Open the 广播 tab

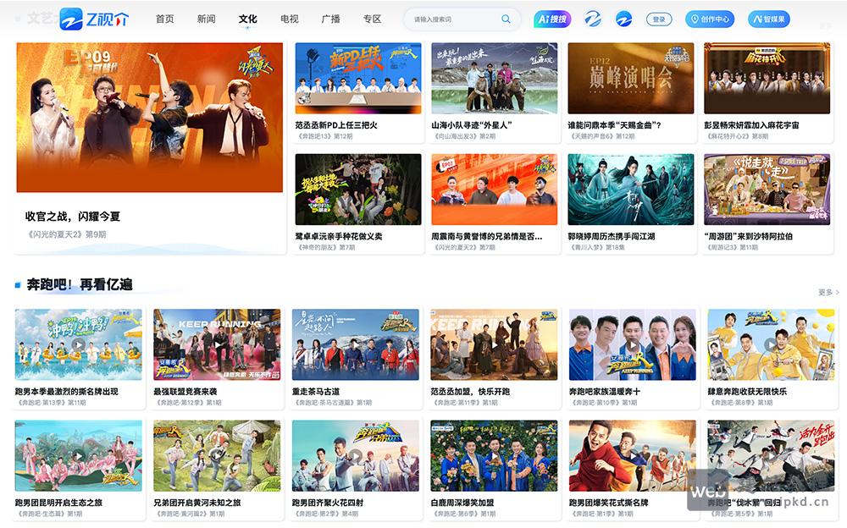click(x=330, y=19)
